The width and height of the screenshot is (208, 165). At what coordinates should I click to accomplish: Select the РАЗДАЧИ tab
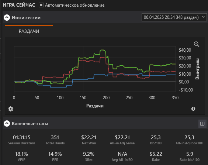click(29, 31)
